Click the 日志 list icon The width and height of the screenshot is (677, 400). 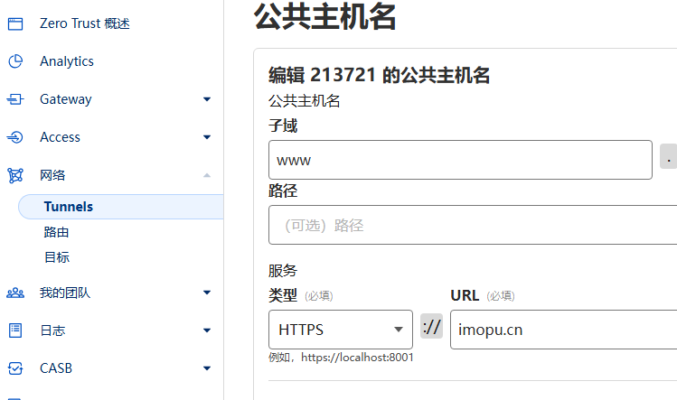(x=15, y=330)
